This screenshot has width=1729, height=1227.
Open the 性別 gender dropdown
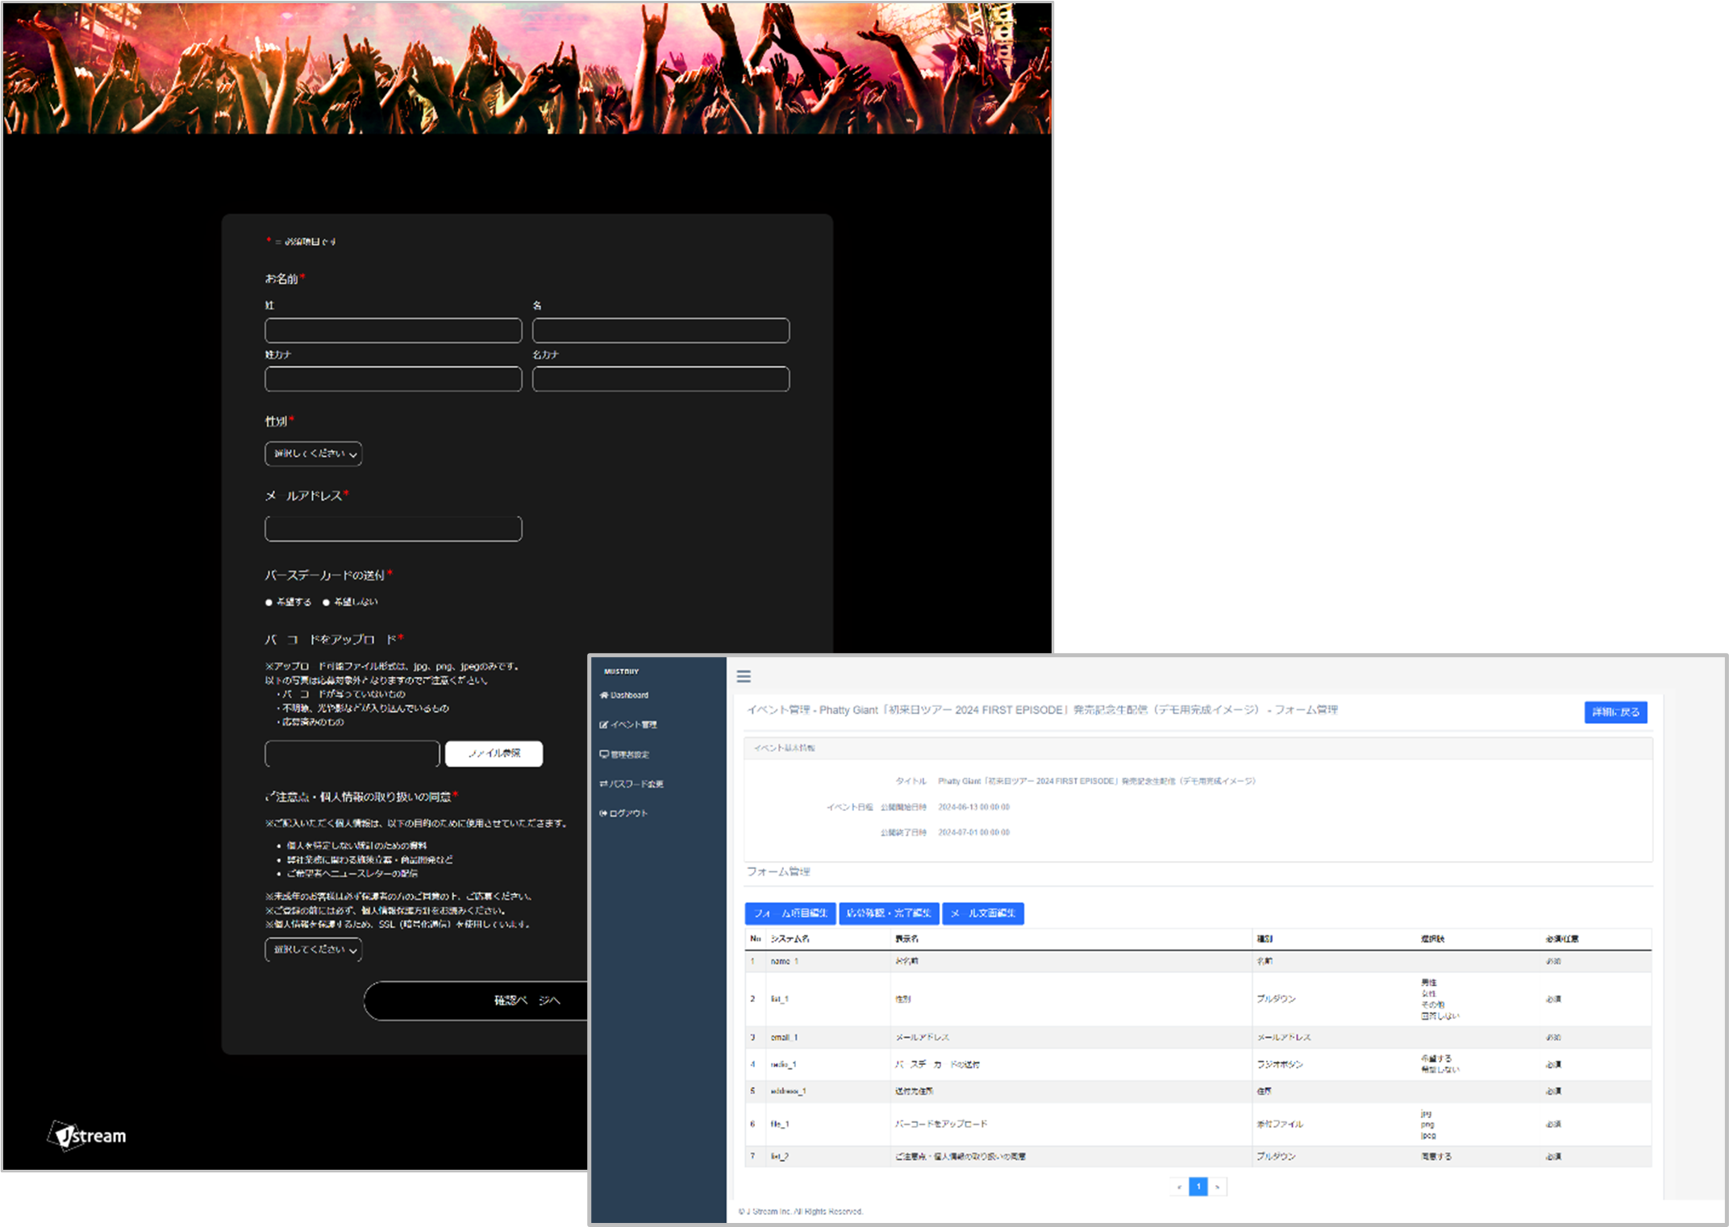coord(313,454)
